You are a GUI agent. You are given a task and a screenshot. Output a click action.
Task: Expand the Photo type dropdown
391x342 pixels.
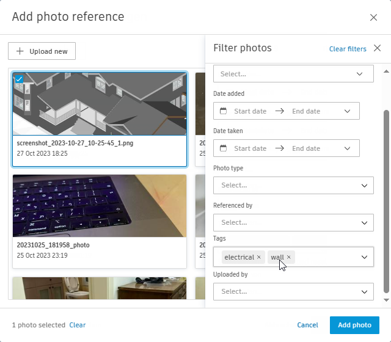[365, 185]
